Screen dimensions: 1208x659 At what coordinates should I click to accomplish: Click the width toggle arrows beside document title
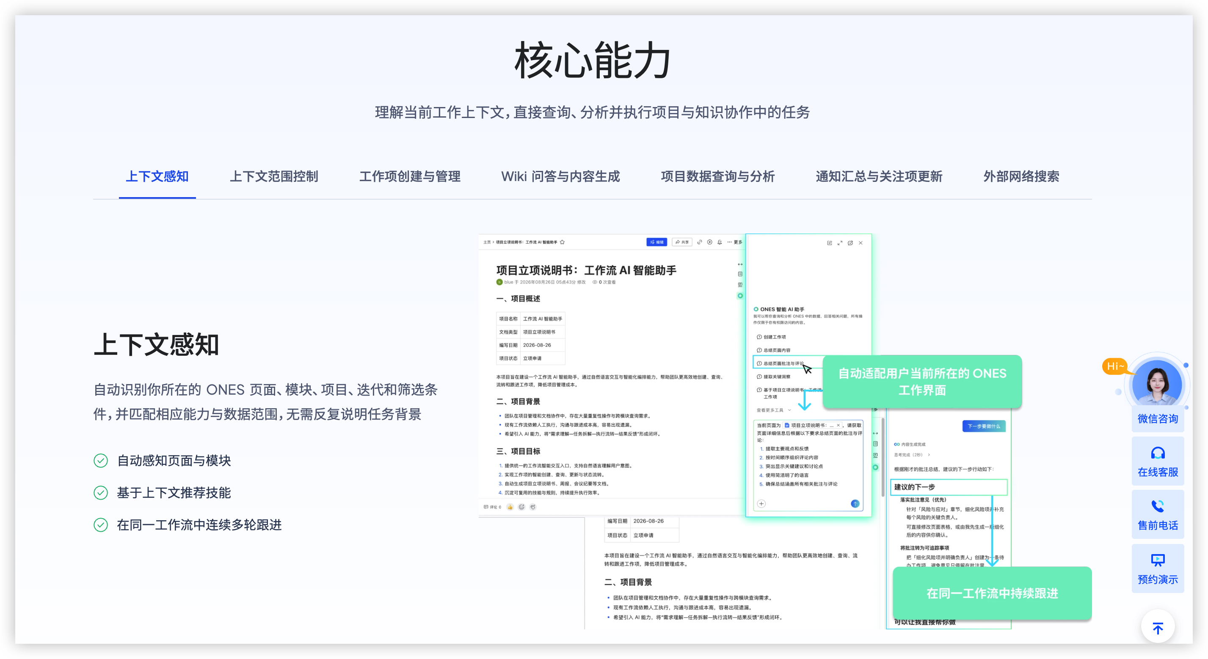tap(740, 264)
